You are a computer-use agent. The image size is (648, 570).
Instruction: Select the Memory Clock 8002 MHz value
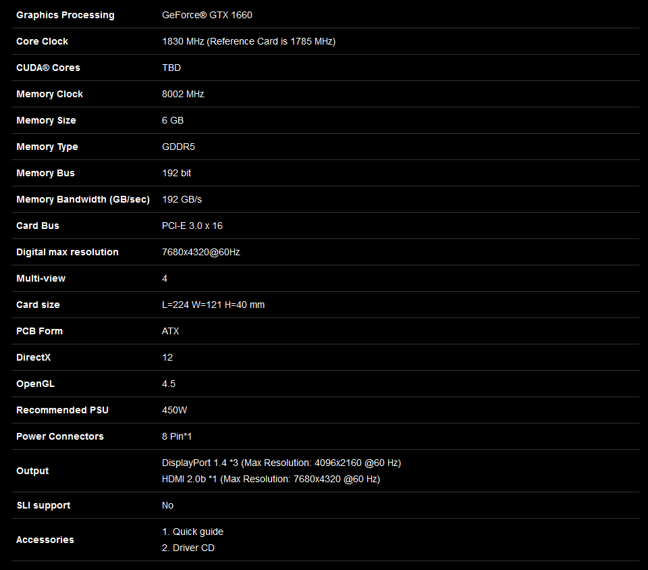click(x=183, y=95)
